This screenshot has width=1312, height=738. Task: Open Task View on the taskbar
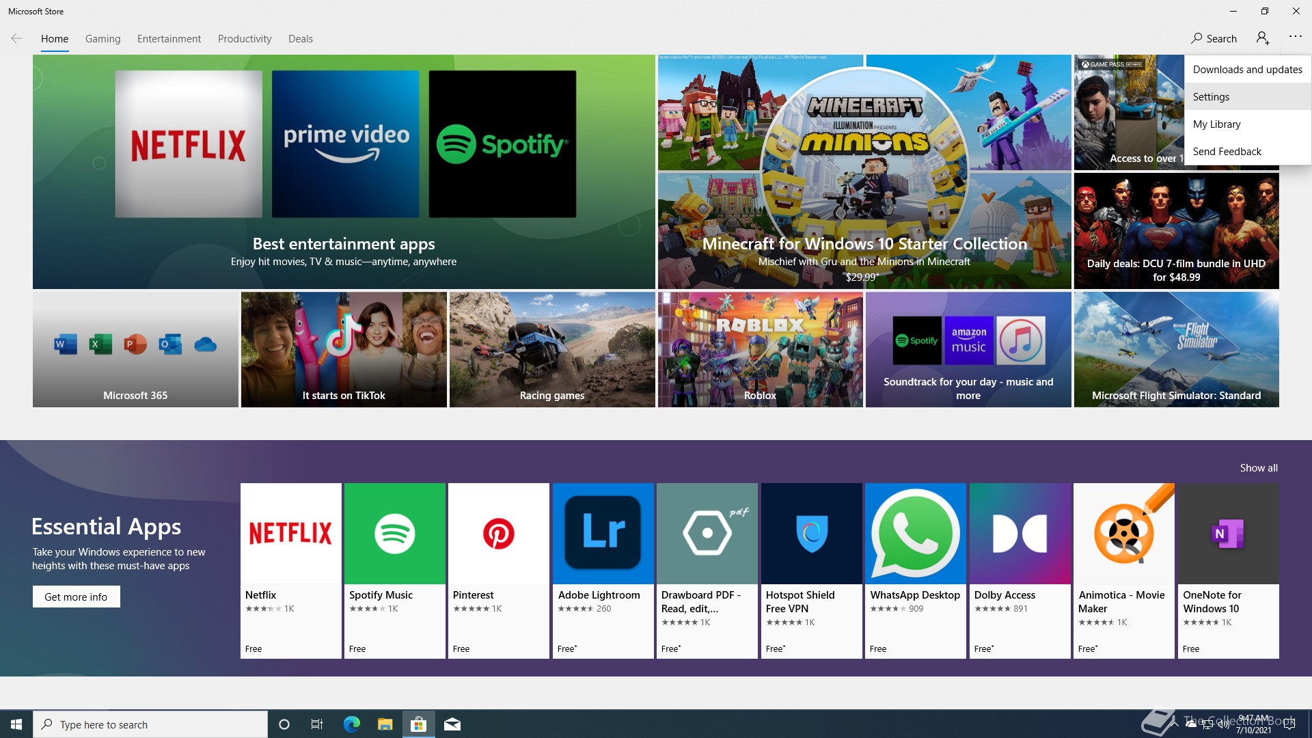[317, 724]
